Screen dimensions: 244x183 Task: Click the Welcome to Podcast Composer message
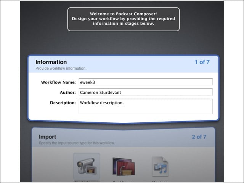[x=124, y=19]
